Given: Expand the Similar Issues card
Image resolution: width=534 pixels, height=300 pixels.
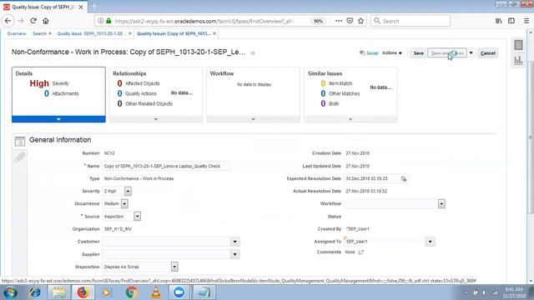Looking at the screenshot, I should 350,119.
